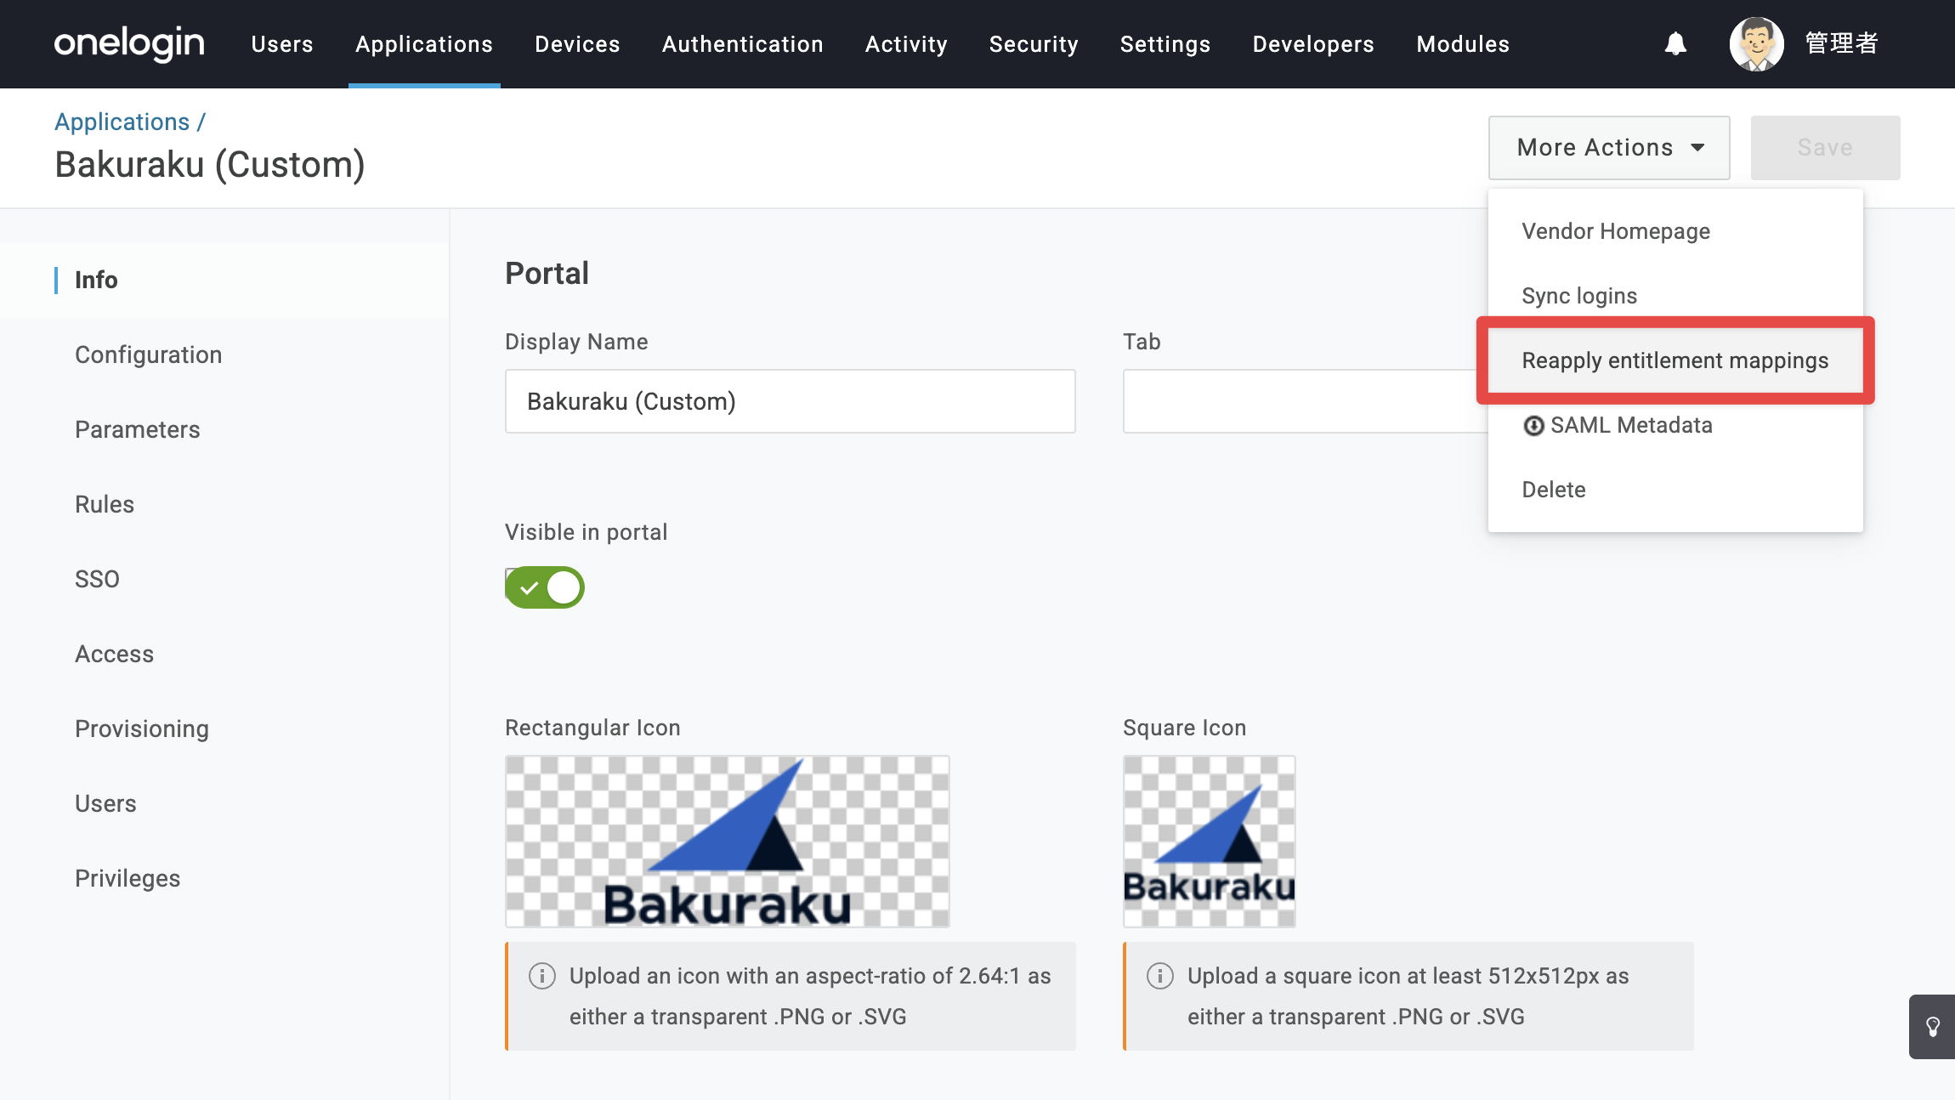The height and width of the screenshot is (1100, 1955).
Task: Go back via Applications breadcrumb link
Action: (122, 122)
